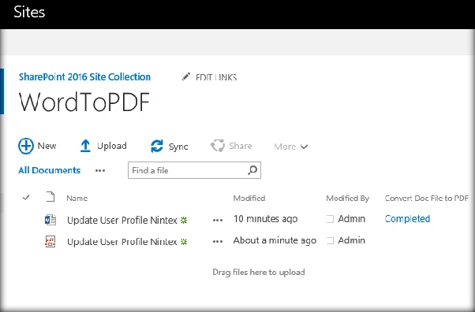Click the Share icon

218,146
